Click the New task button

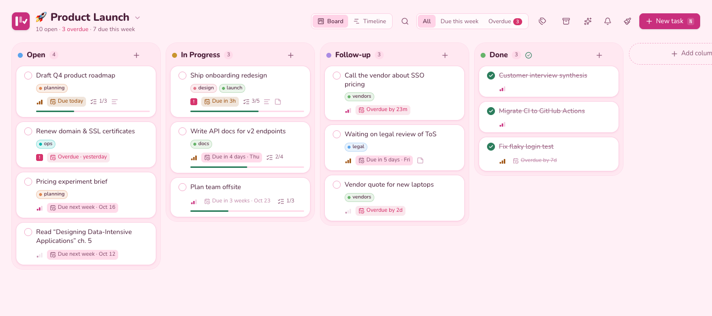coord(669,21)
